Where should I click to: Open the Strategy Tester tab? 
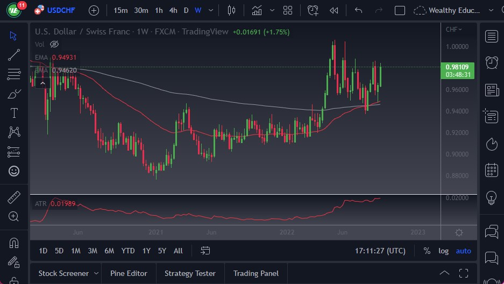tap(190, 273)
